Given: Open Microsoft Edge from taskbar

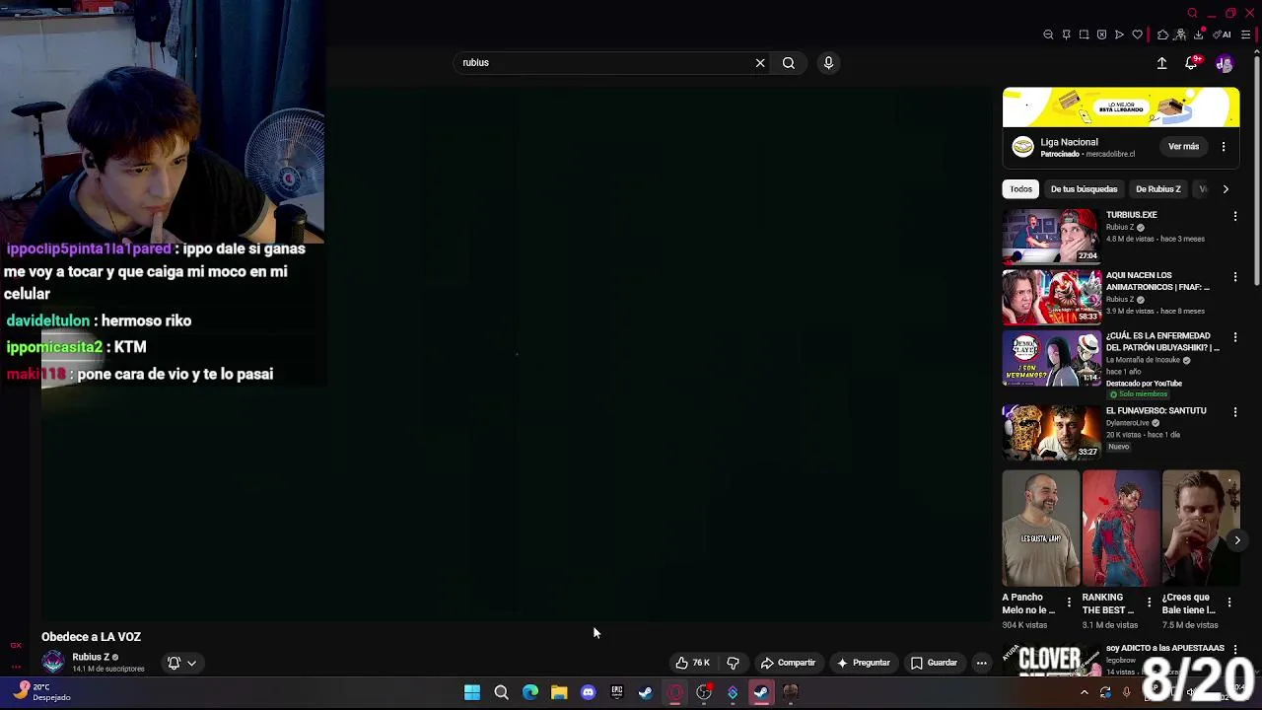Looking at the screenshot, I should [x=530, y=692].
